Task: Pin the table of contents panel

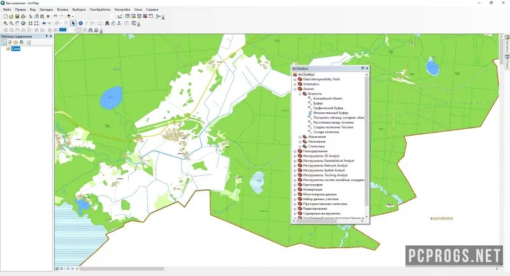Action: pyautogui.click(x=47, y=36)
